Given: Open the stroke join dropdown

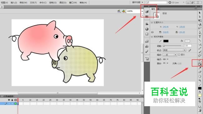Looking at the screenshot, I should (x=166, y=63).
